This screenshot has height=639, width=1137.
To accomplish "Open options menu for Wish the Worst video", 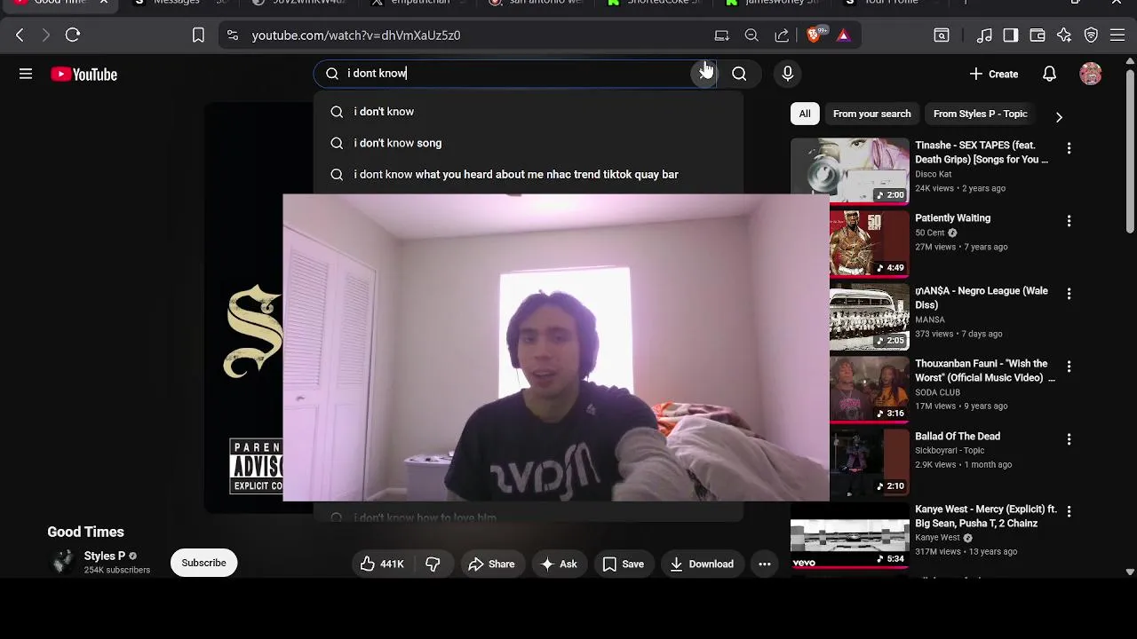I will [x=1069, y=367].
